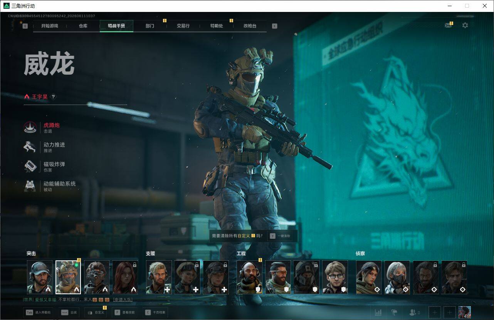Switch to the 仓库 tab

(x=83, y=26)
